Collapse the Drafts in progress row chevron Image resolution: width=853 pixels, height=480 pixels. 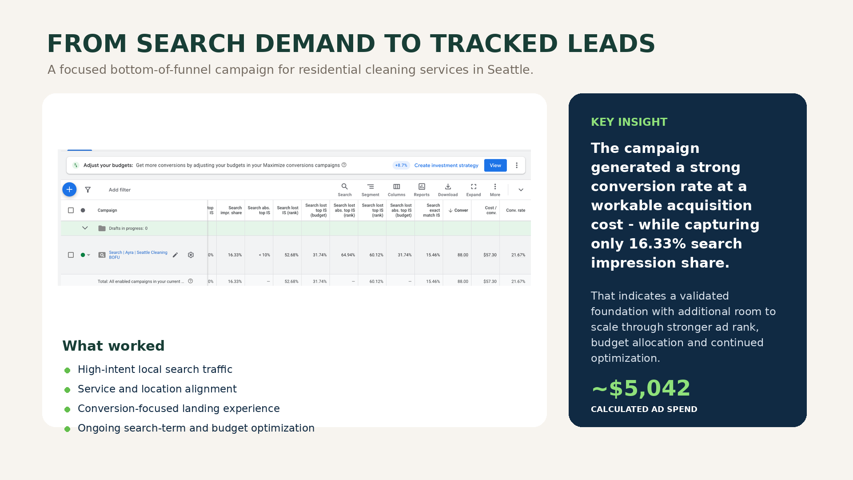[x=85, y=228]
